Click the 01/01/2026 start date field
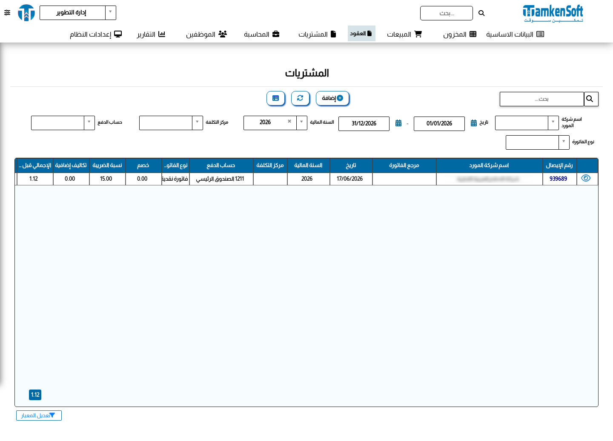 439,124
